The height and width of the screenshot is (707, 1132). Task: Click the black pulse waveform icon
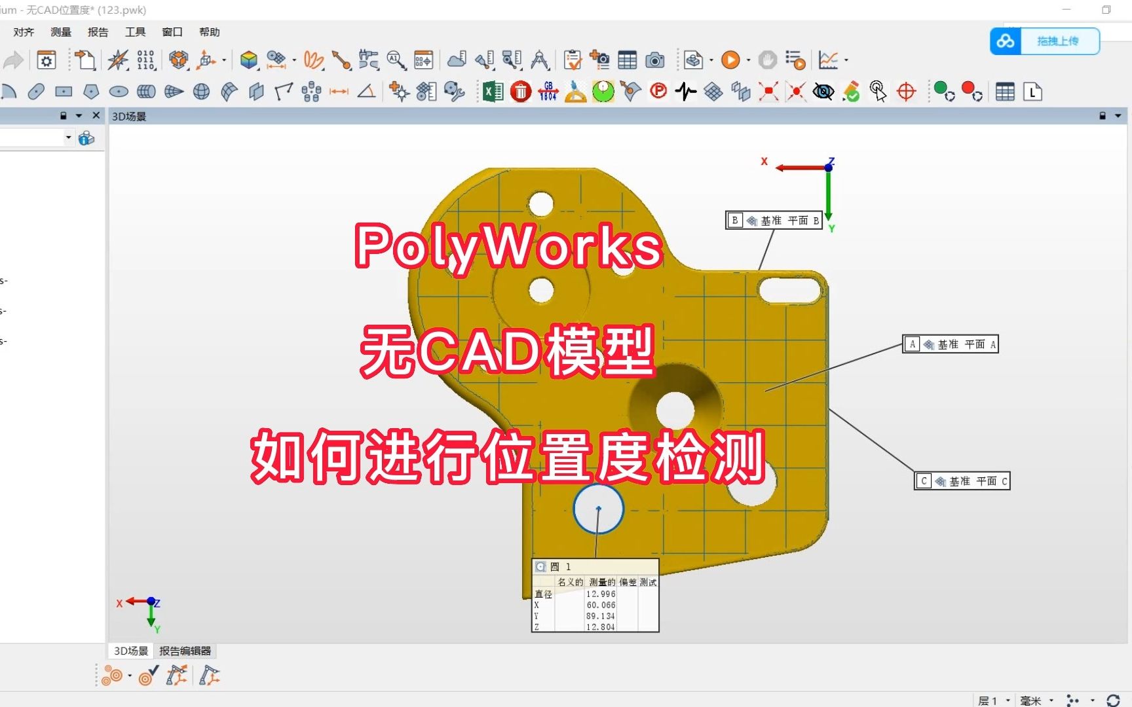click(x=686, y=92)
